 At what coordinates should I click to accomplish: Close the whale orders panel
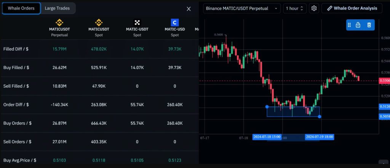tap(189, 9)
